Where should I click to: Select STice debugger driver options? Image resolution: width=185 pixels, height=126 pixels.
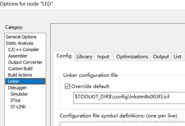click(x=15, y=100)
